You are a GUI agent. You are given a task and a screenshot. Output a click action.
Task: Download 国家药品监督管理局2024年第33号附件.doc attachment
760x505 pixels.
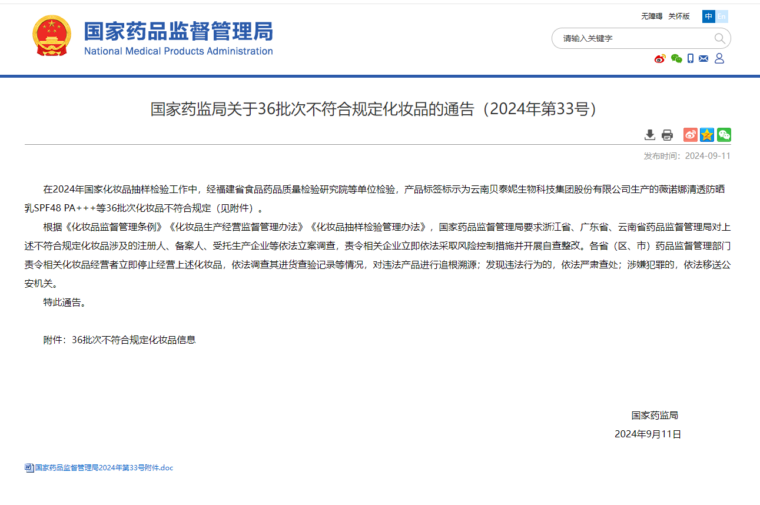tap(104, 468)
